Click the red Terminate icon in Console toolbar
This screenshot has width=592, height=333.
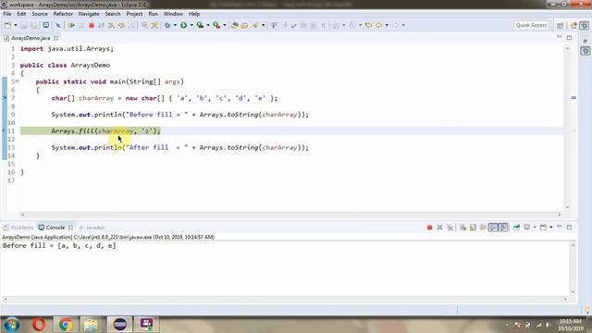point(429,228)
